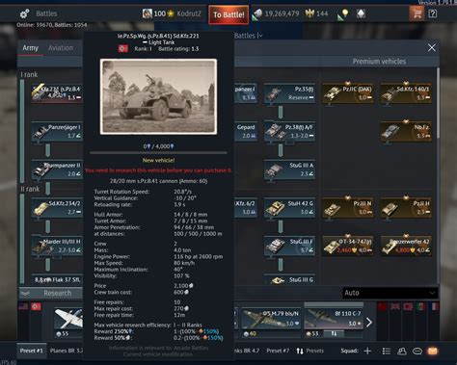Open the help question mark icon

point(433,13)
